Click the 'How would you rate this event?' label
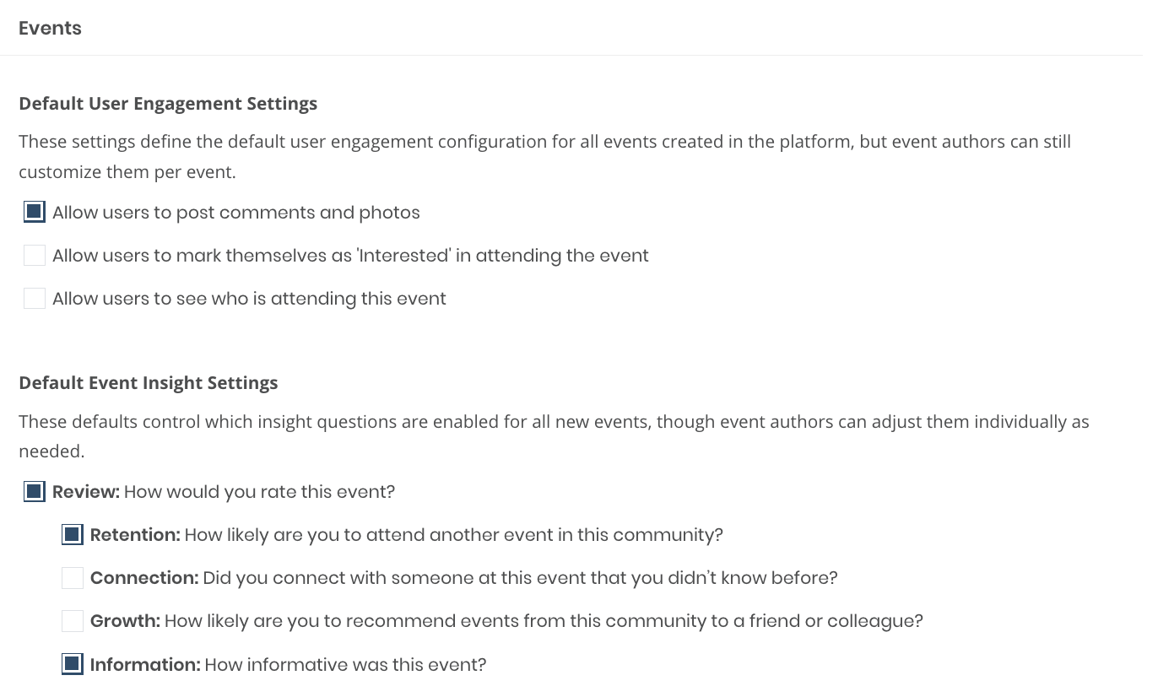This screenshot has width=1158, height=697. 259,492
